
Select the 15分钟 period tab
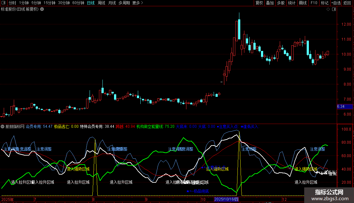(x=49, y=3)
